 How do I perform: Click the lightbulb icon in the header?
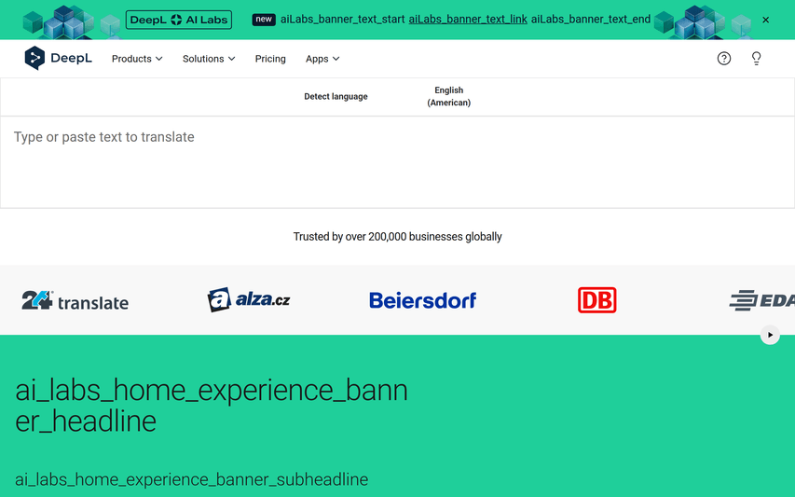[756, 59]
